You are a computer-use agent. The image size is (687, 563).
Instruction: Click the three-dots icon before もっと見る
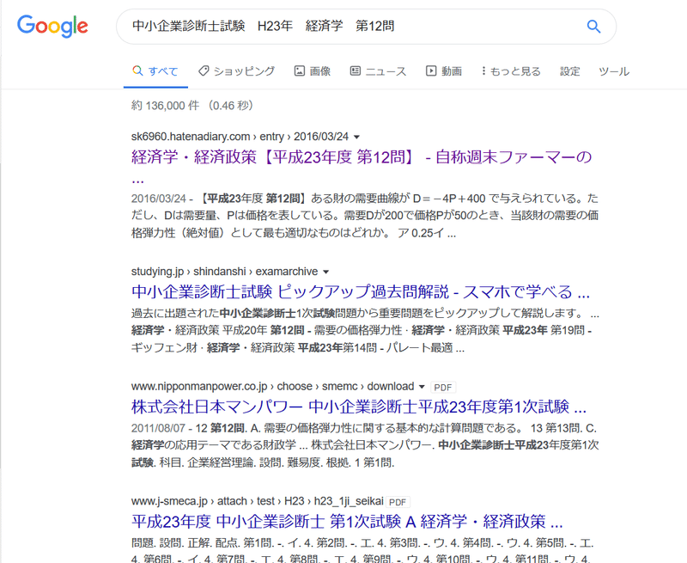click(483, 70)
